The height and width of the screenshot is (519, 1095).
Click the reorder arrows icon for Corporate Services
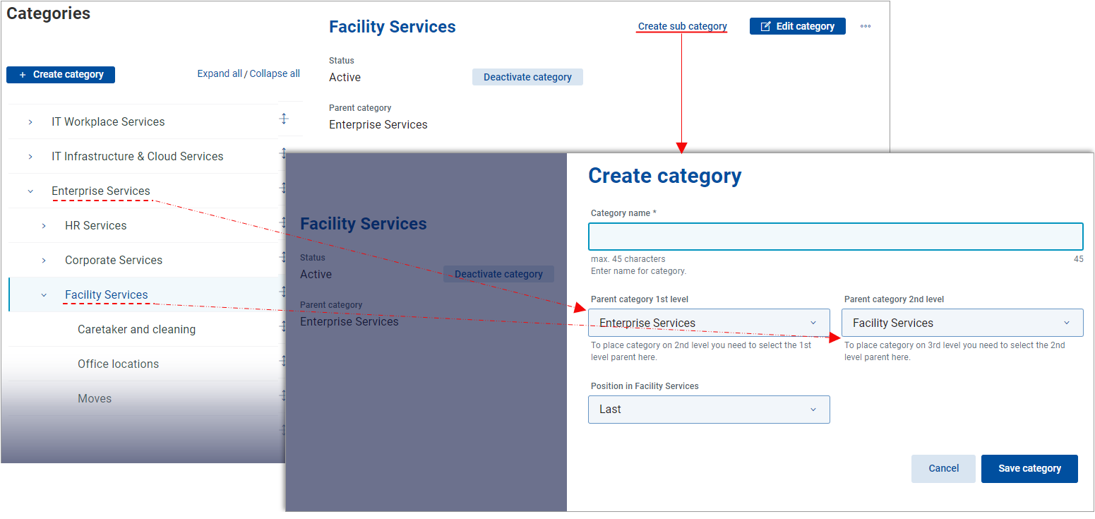click(x=283, y=257)
